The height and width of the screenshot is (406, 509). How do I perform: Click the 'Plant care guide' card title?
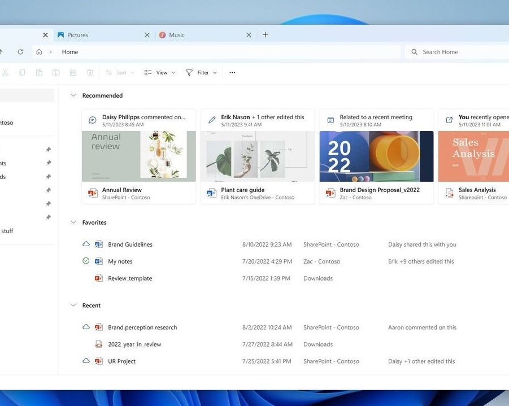pyautogui.click(x=243, y=190)
